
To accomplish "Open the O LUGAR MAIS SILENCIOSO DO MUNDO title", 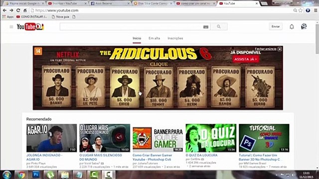I will coord(101,157).
